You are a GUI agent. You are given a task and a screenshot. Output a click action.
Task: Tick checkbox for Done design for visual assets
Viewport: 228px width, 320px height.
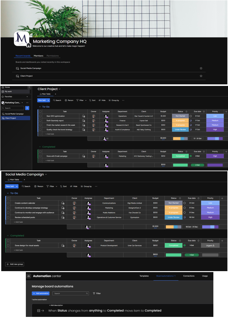click(x=8, y=246)
